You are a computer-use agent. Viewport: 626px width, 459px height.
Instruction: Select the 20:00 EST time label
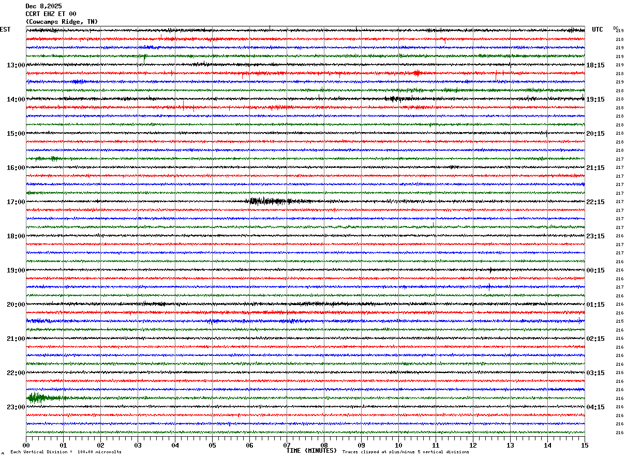pos(16,305)
